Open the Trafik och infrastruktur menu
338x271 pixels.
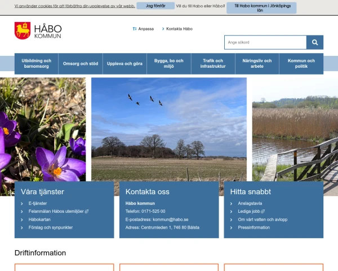click(x=213, y=64)
